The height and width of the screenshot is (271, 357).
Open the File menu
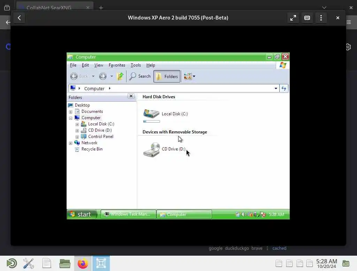(73, 65)
